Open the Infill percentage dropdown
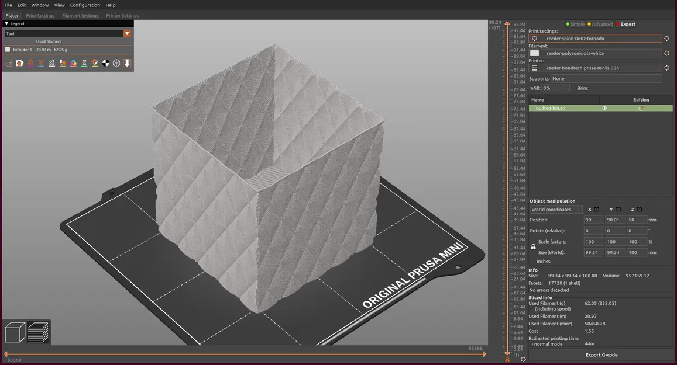 click(x=555, y=88)
